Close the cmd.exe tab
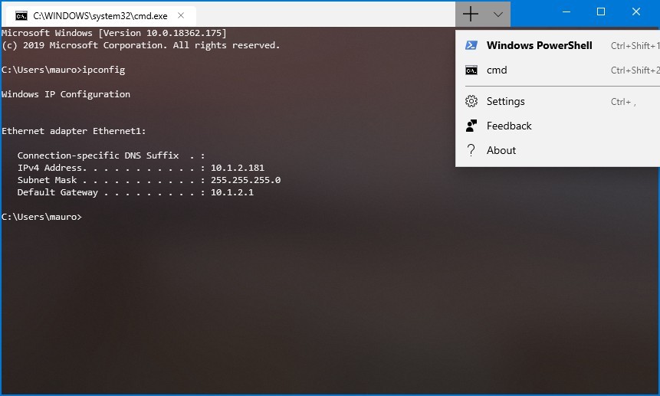 (x=181, y=15)
